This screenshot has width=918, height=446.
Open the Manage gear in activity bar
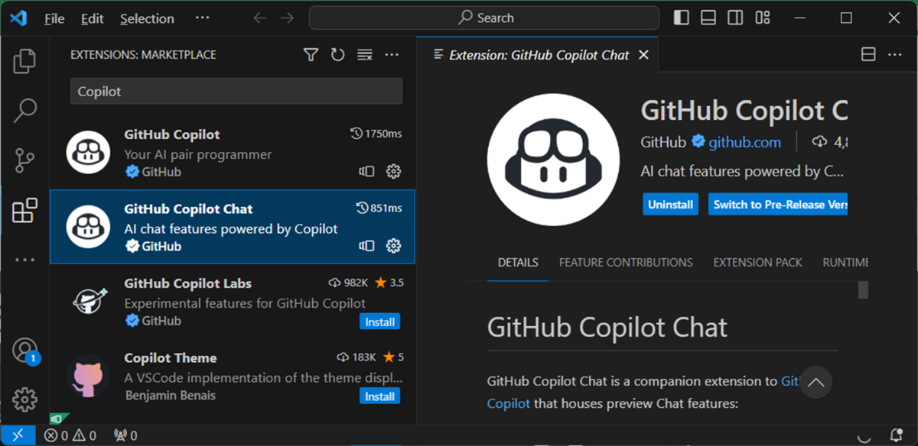[x=24, y=399]
